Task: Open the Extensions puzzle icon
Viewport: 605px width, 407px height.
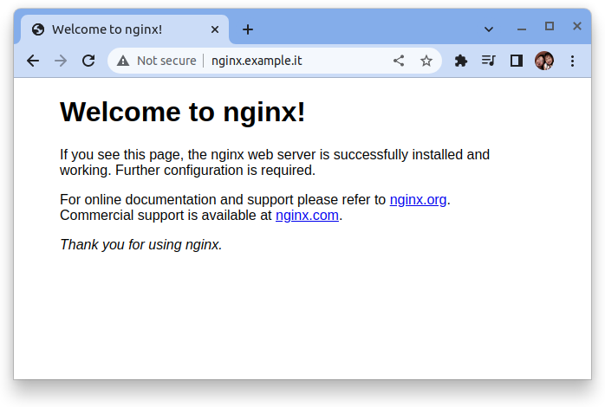Action: coord(461,61)
